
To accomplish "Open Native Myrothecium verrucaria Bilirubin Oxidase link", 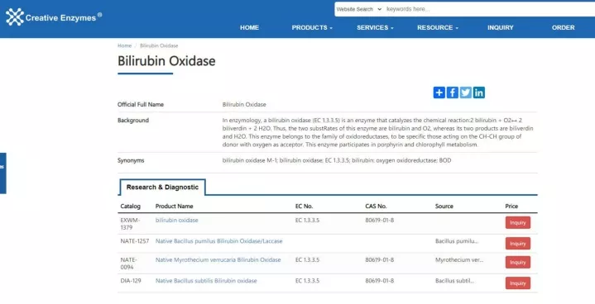I will tap(218, 259).
